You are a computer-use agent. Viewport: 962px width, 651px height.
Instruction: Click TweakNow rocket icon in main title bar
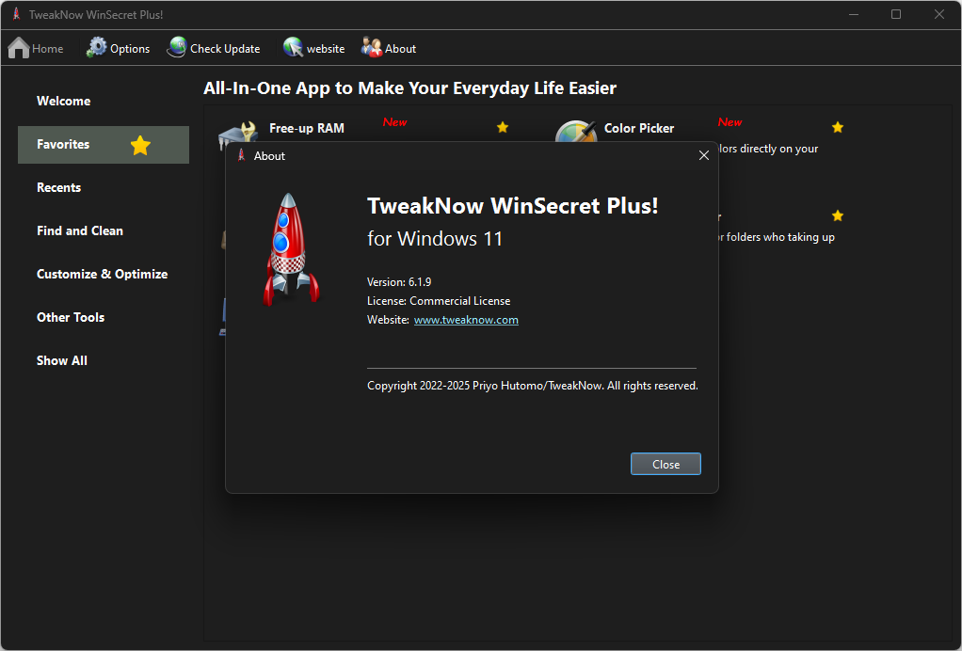pos(17,14)
